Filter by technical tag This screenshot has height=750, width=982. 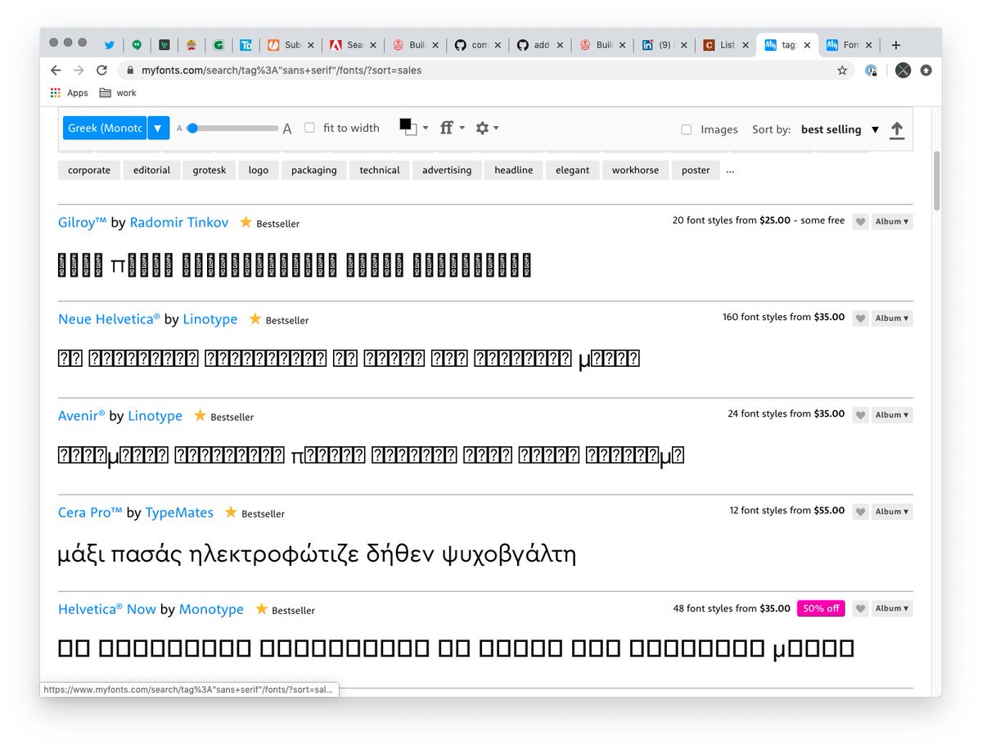380,170
